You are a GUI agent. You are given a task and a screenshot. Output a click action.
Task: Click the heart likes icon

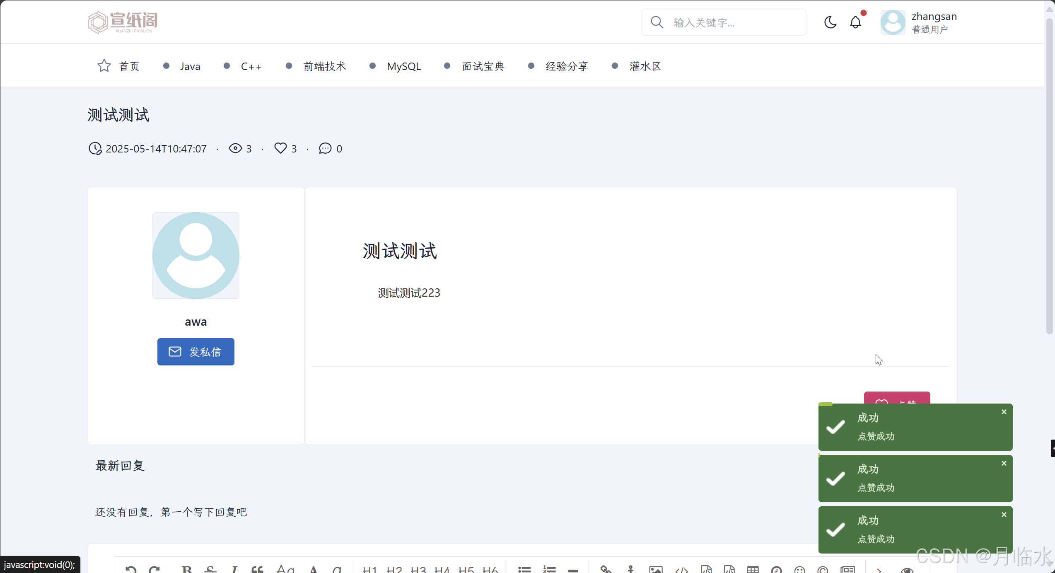tap(280, 148)
